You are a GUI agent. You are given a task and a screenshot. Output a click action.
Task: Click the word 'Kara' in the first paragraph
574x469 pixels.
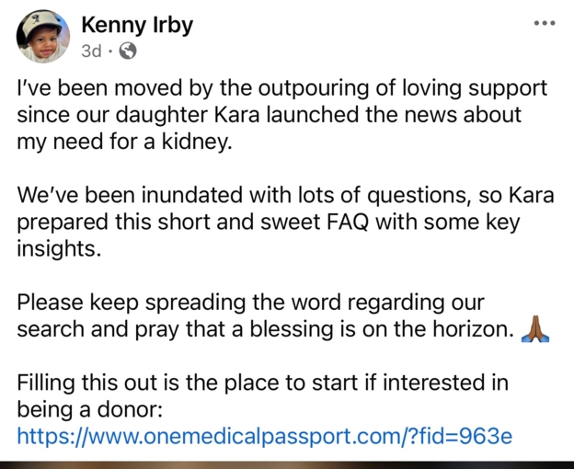(236, 115)
